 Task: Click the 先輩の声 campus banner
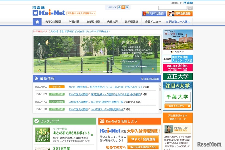97,54
